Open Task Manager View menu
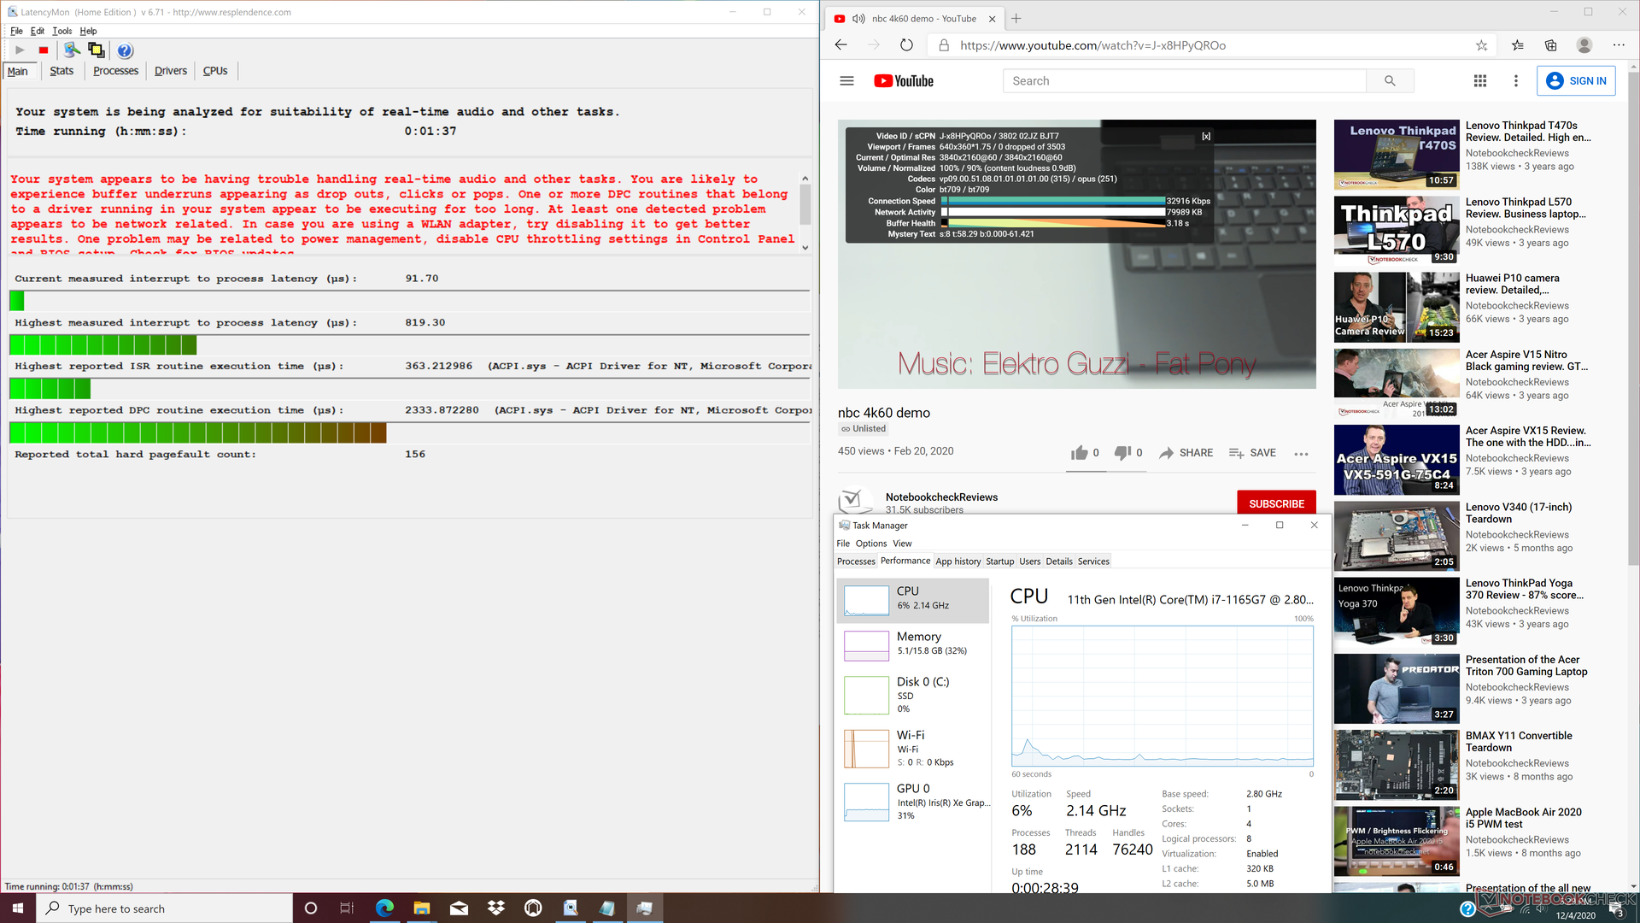This screenshot has width=1640, height=923. [902, 544]
